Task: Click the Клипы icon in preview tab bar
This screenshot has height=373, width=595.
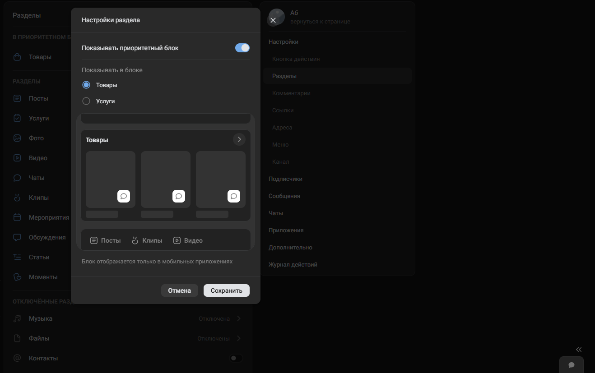Action: tap(135, 240)
